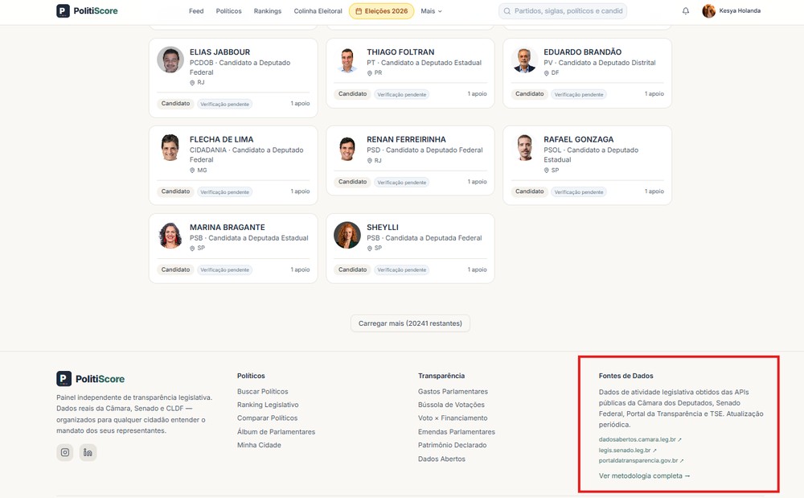This screenshot has height=498, width=804.
Task: Click the FLECHA DE LIMA name
Action: pos(222,139)
